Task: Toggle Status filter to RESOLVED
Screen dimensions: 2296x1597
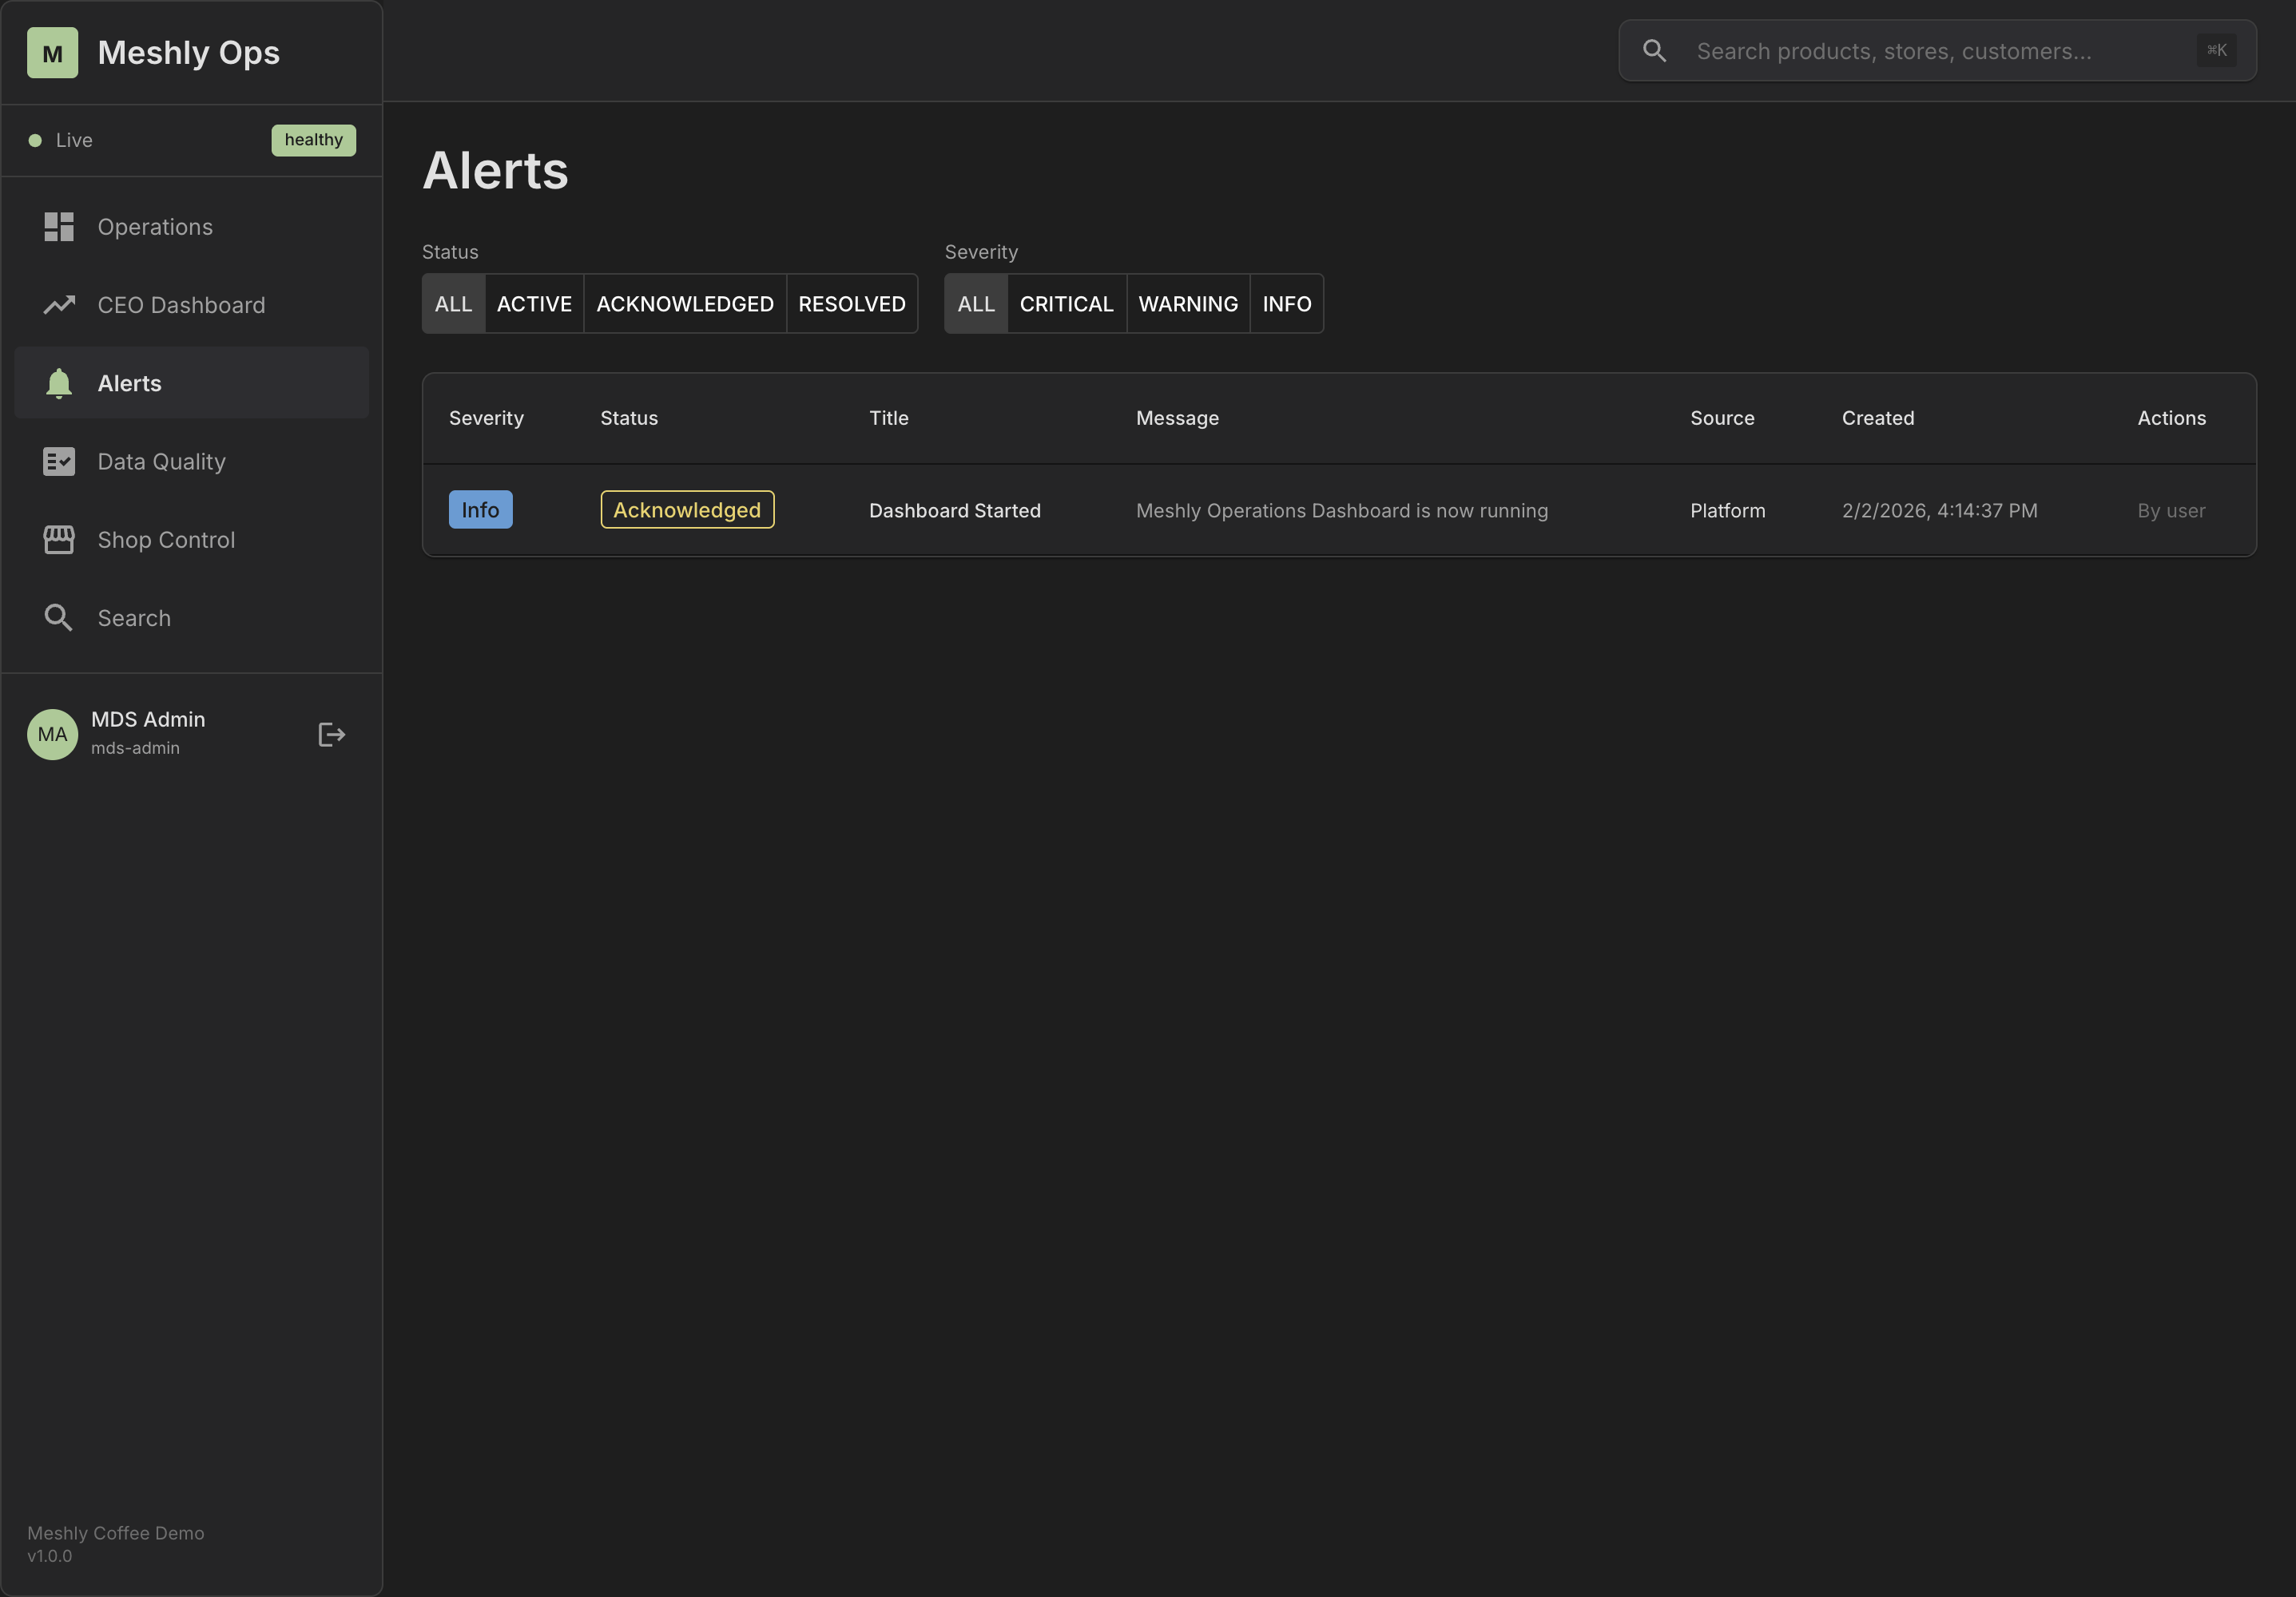Action: (851, 303)
